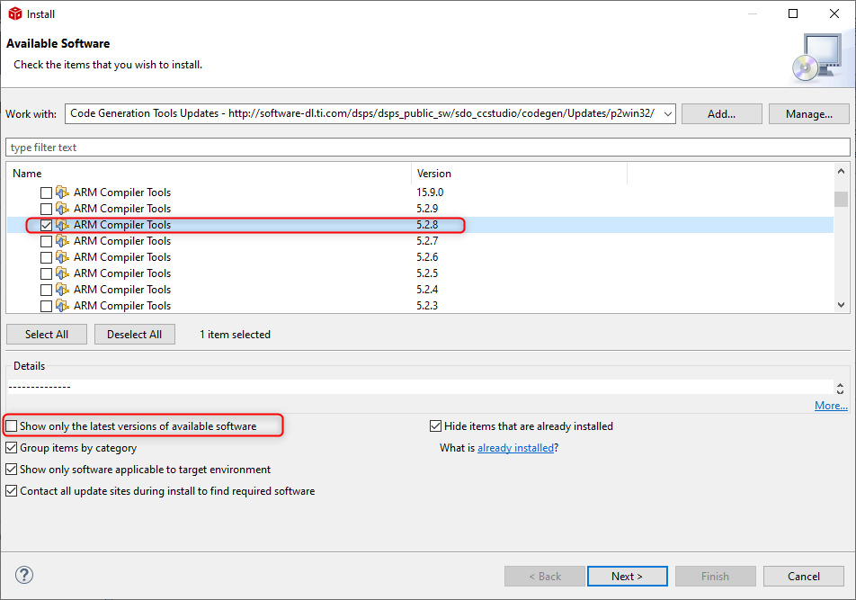Enable show only latest versions checkbox

pos(12,426)
